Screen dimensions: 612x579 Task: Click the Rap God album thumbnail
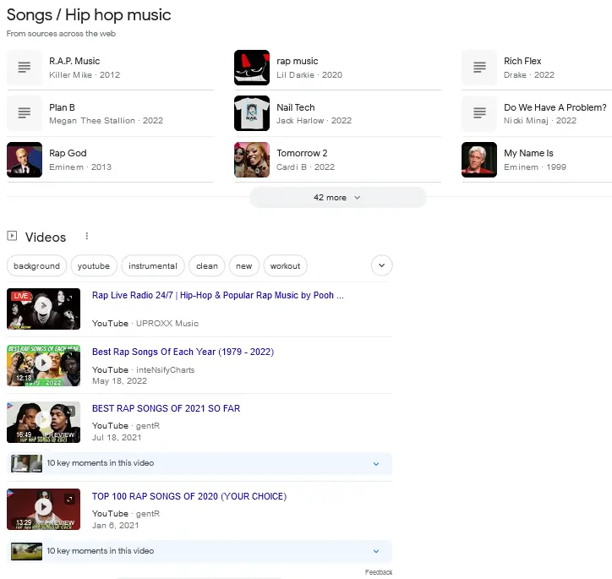click(25, 160)
